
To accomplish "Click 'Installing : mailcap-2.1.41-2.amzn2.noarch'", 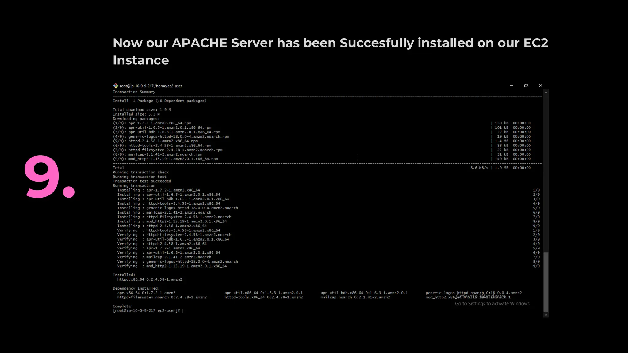I will [x=164, y=213].
